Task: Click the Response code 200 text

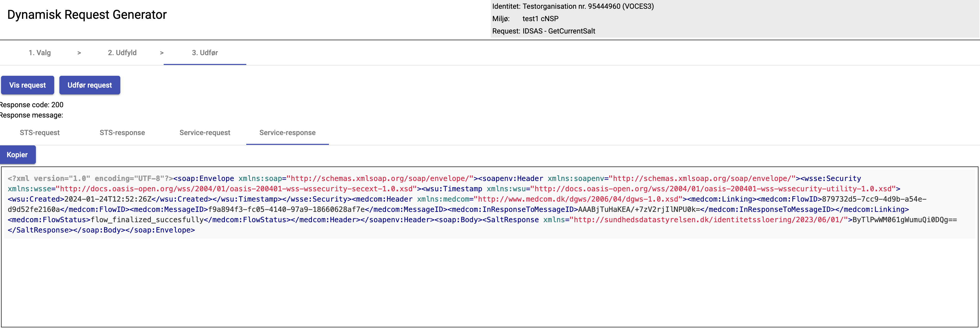Action: click(x=32, y=105)
